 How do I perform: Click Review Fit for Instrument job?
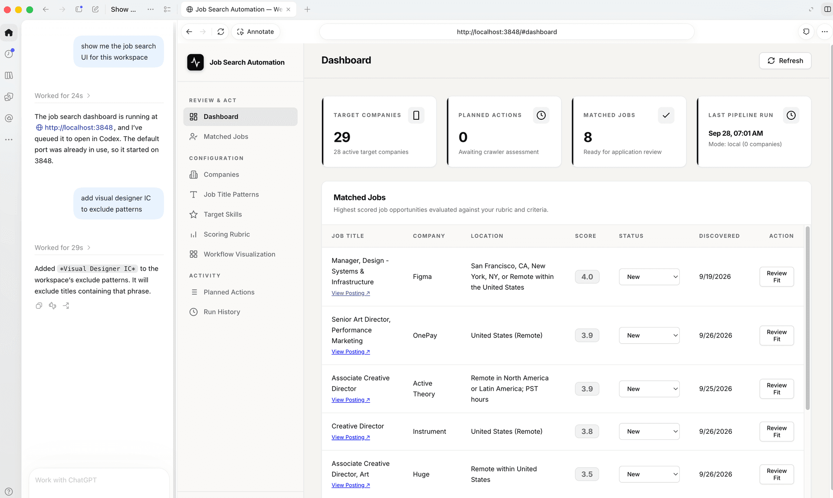[x=777, y=431]
